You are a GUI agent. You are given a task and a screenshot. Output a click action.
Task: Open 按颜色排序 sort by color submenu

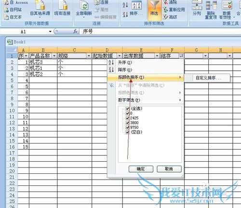tap(146, 78)
